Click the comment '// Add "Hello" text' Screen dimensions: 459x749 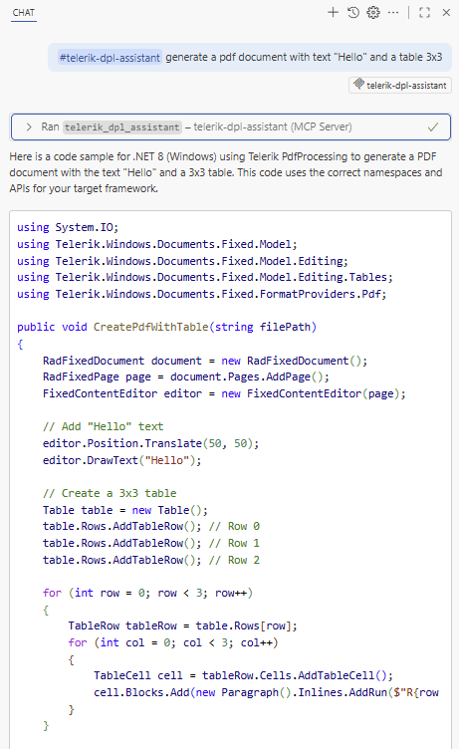tap(103, 426)
